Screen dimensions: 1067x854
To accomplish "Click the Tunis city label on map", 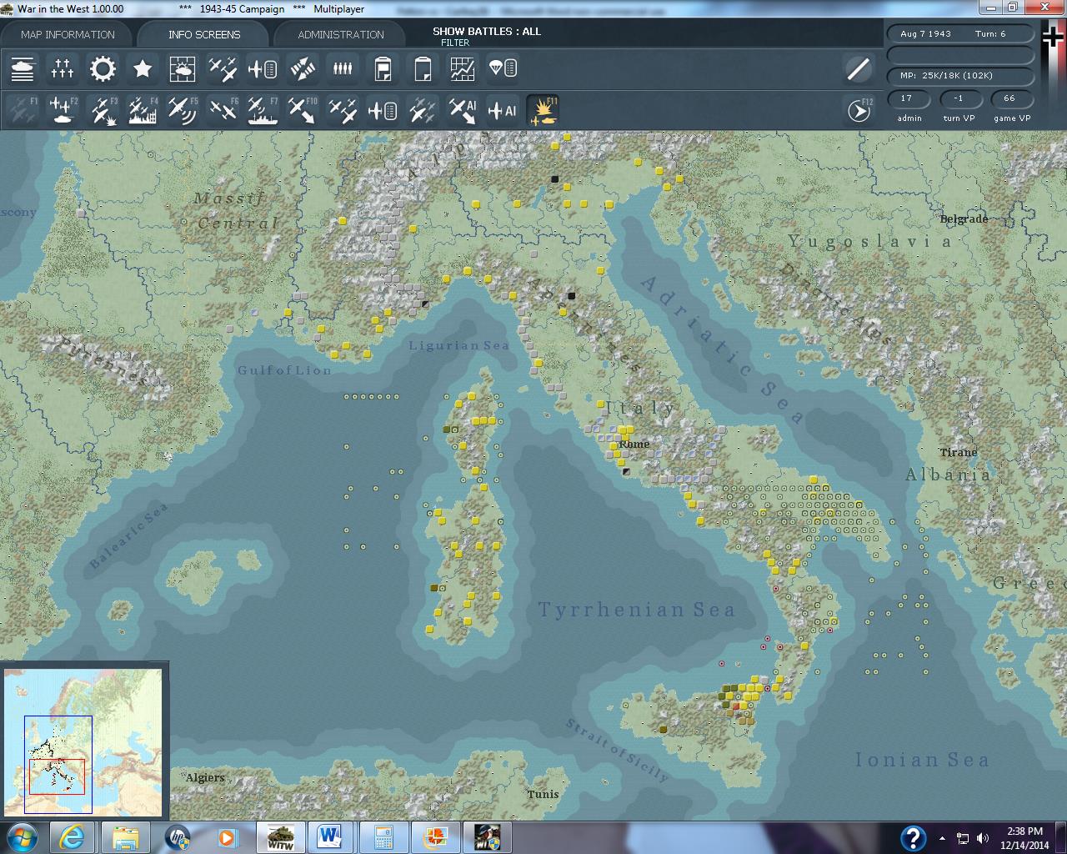I will [x=543, y=794].
